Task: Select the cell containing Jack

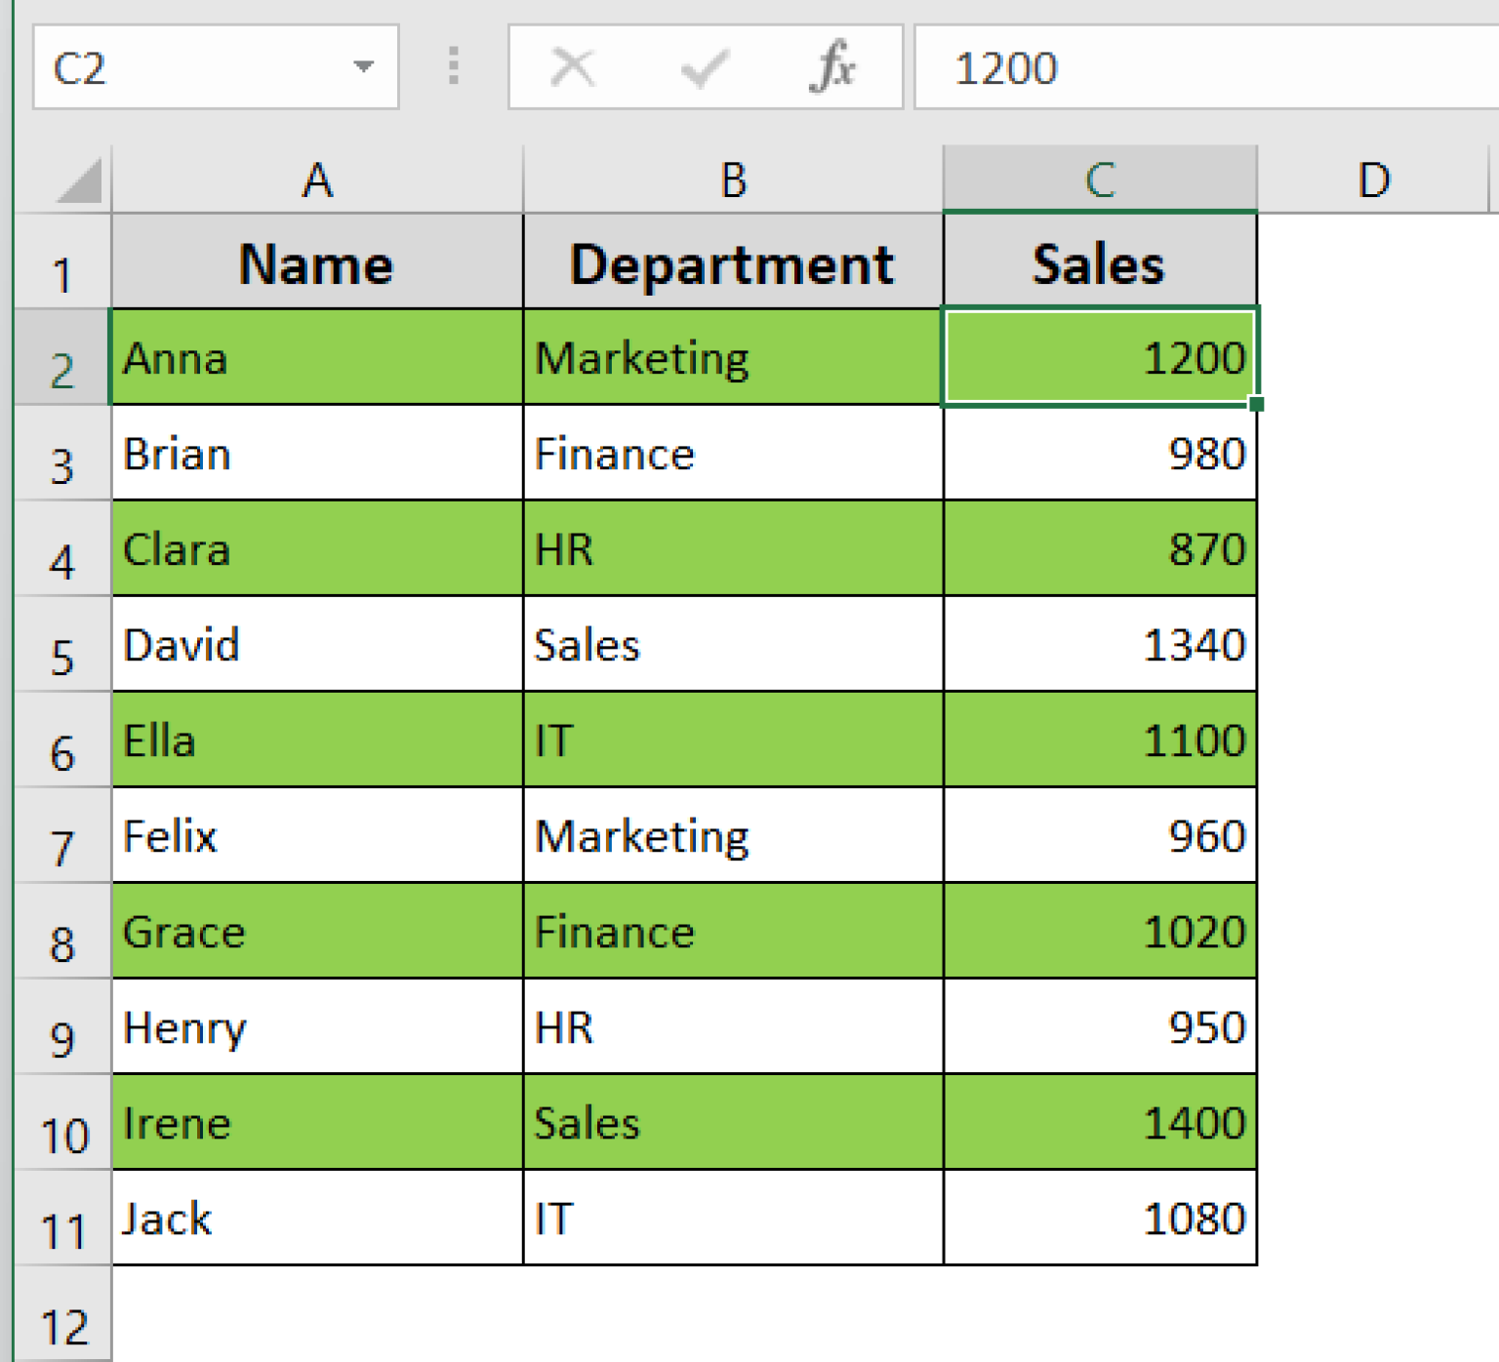Action: tap(317, 1218)
